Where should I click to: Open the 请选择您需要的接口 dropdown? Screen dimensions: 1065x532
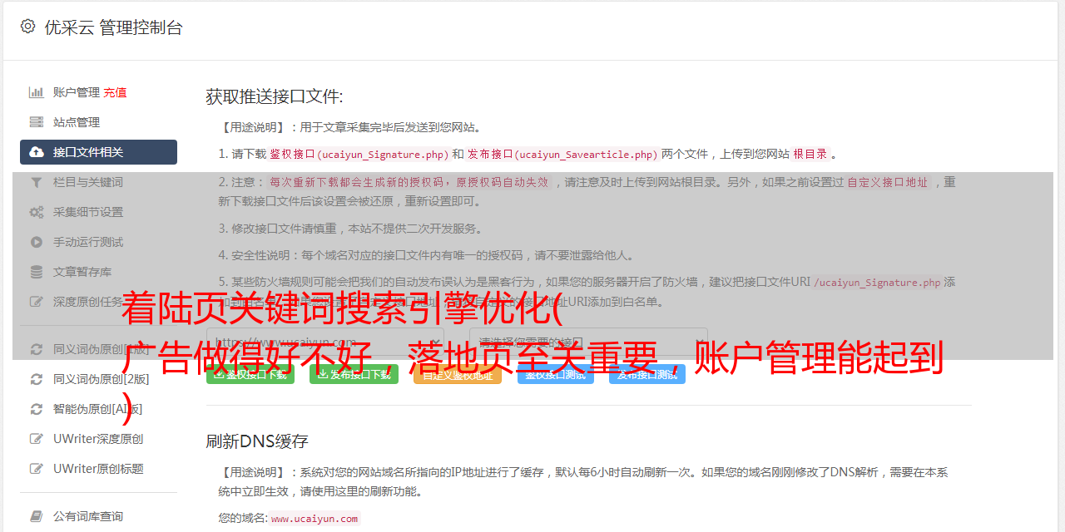tap(588, 342)
